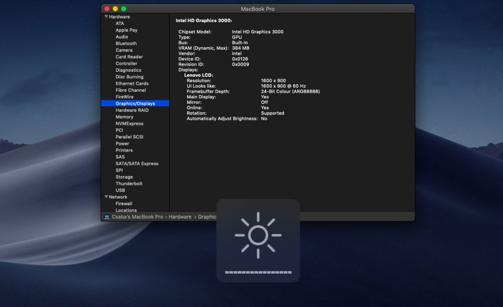
Task: Select Firewall under Network
Action: 124,203
